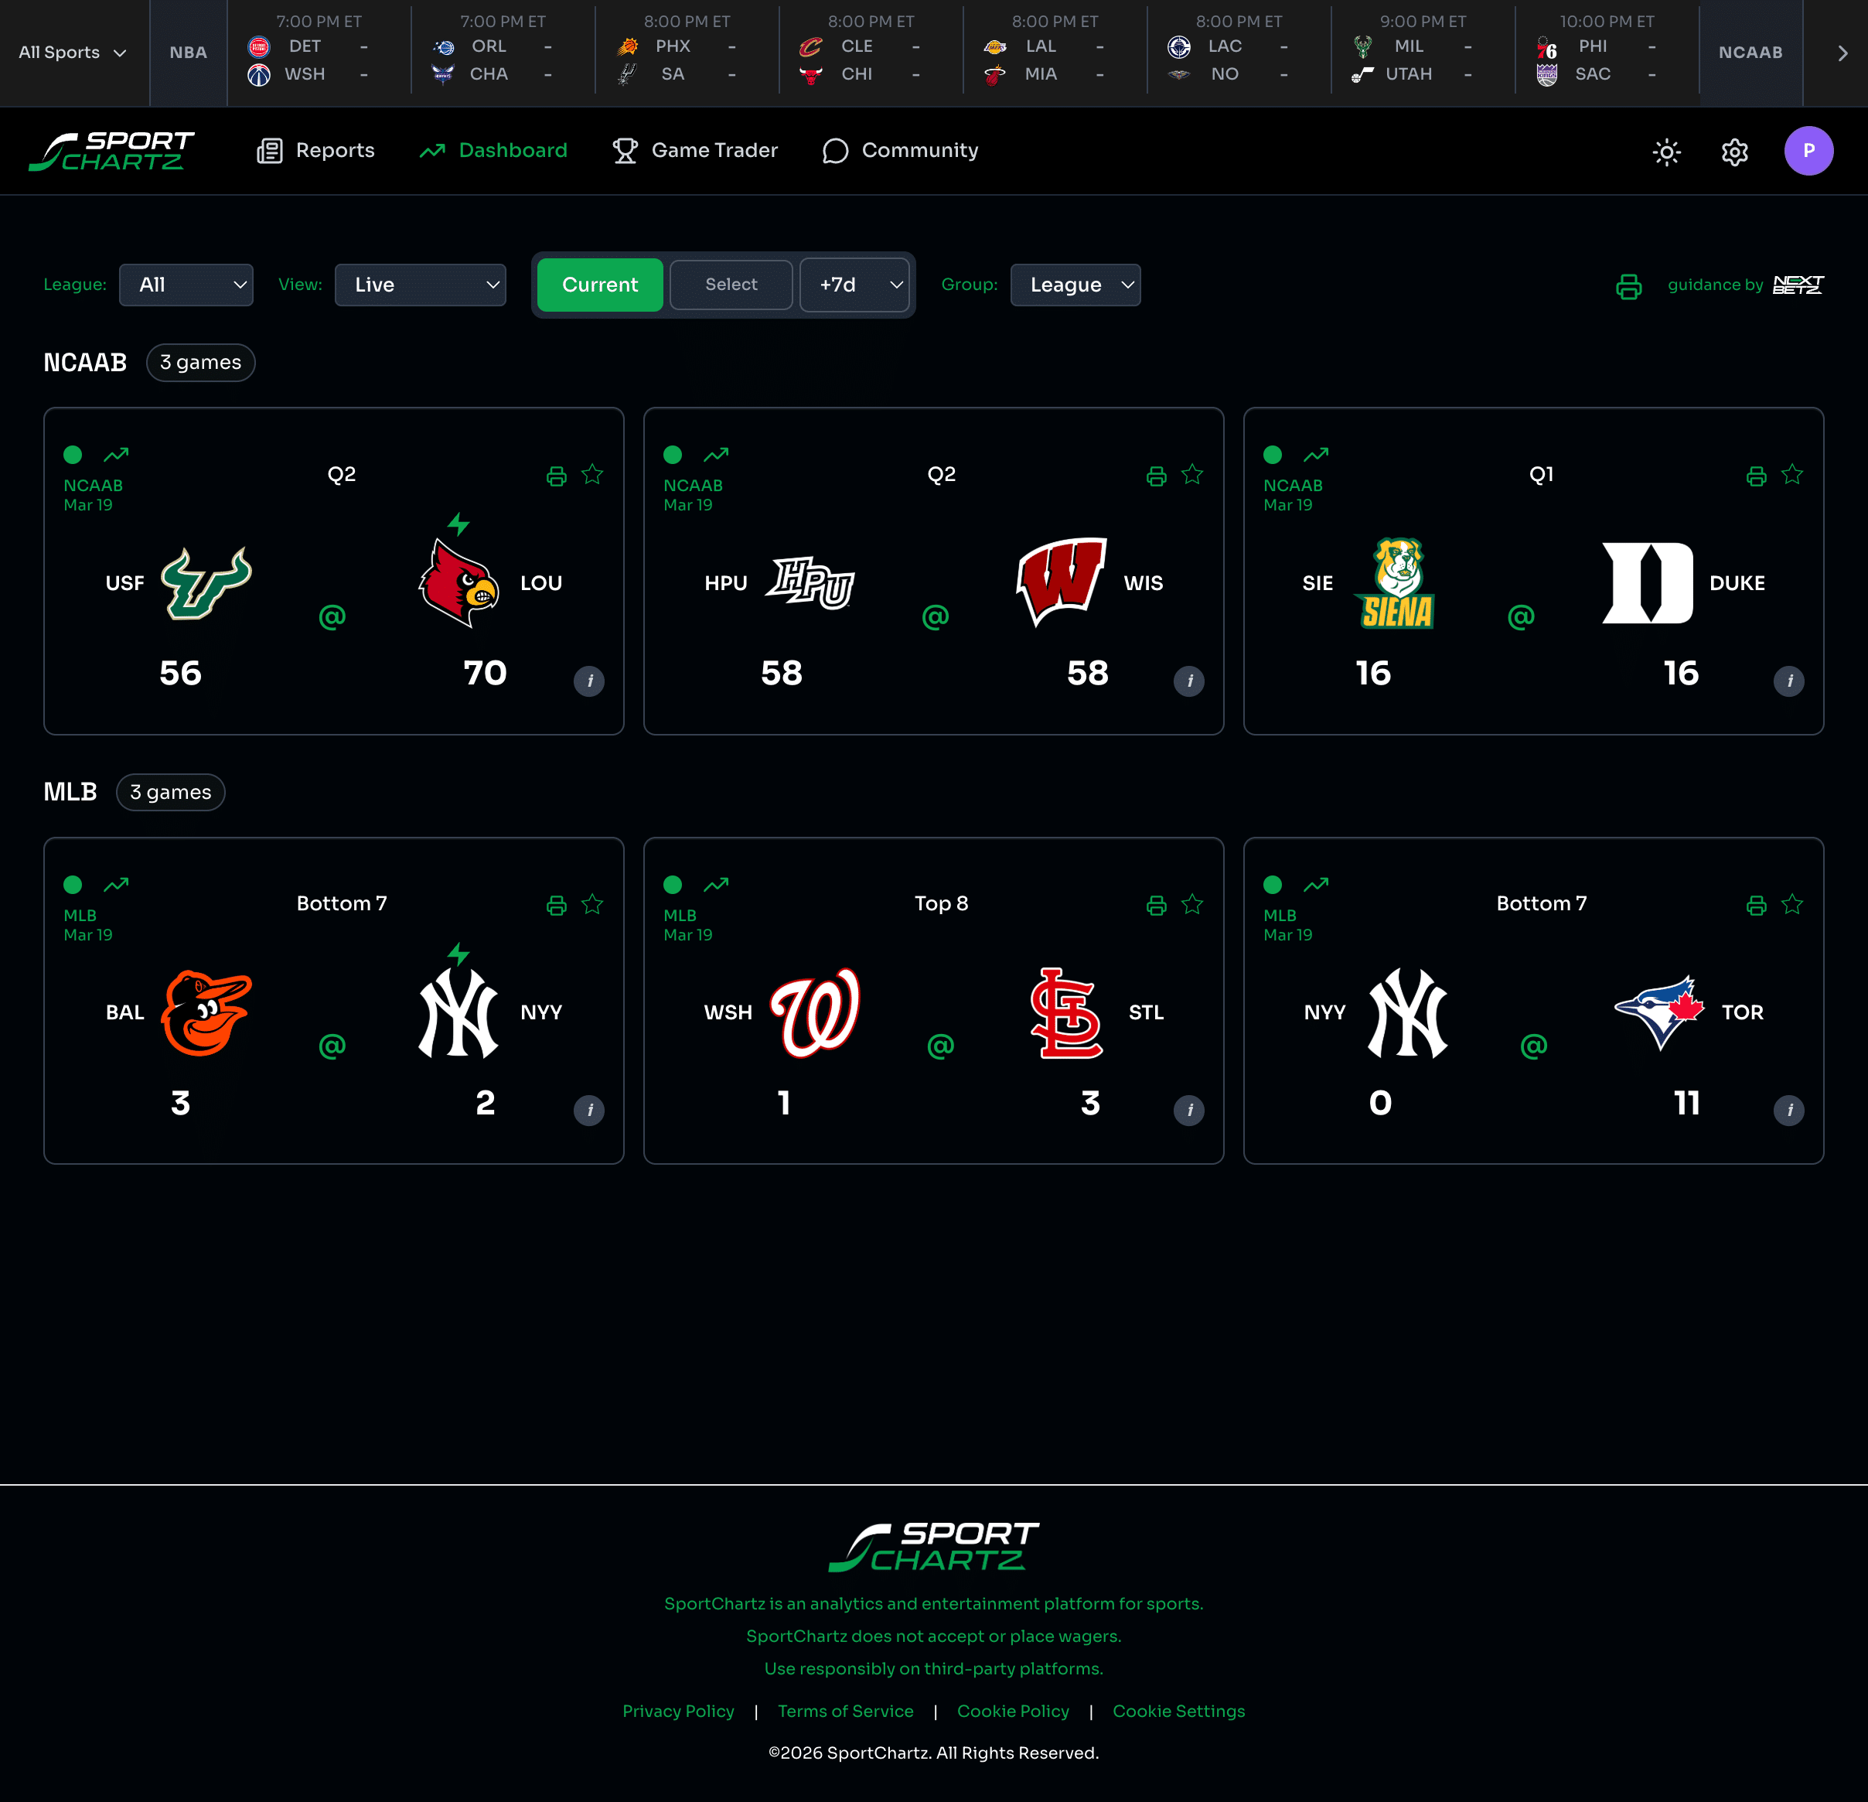
Task: Open the trend chart icon on the BAL vs NYY card
Action: click(x=116, y=885)
